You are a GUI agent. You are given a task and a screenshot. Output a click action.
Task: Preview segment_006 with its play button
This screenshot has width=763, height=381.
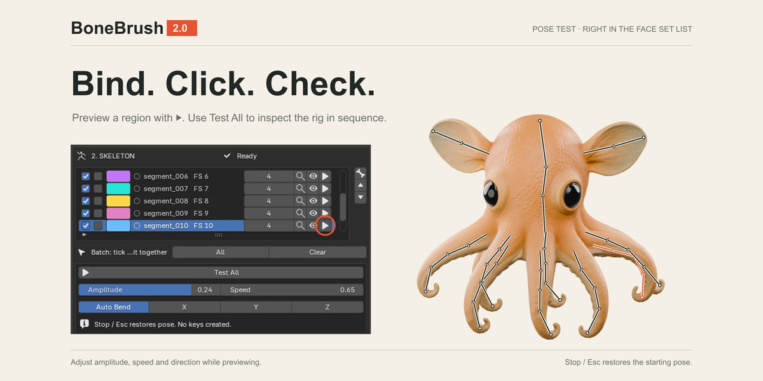tap(325, 176)
